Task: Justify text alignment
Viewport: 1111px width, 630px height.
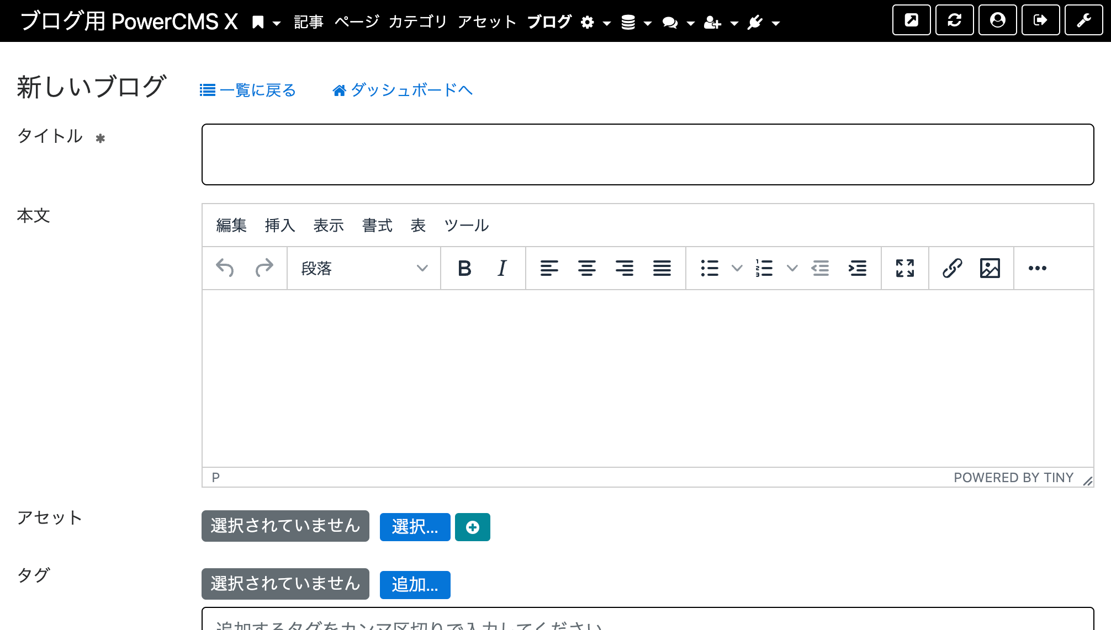Action: [662, 268]
